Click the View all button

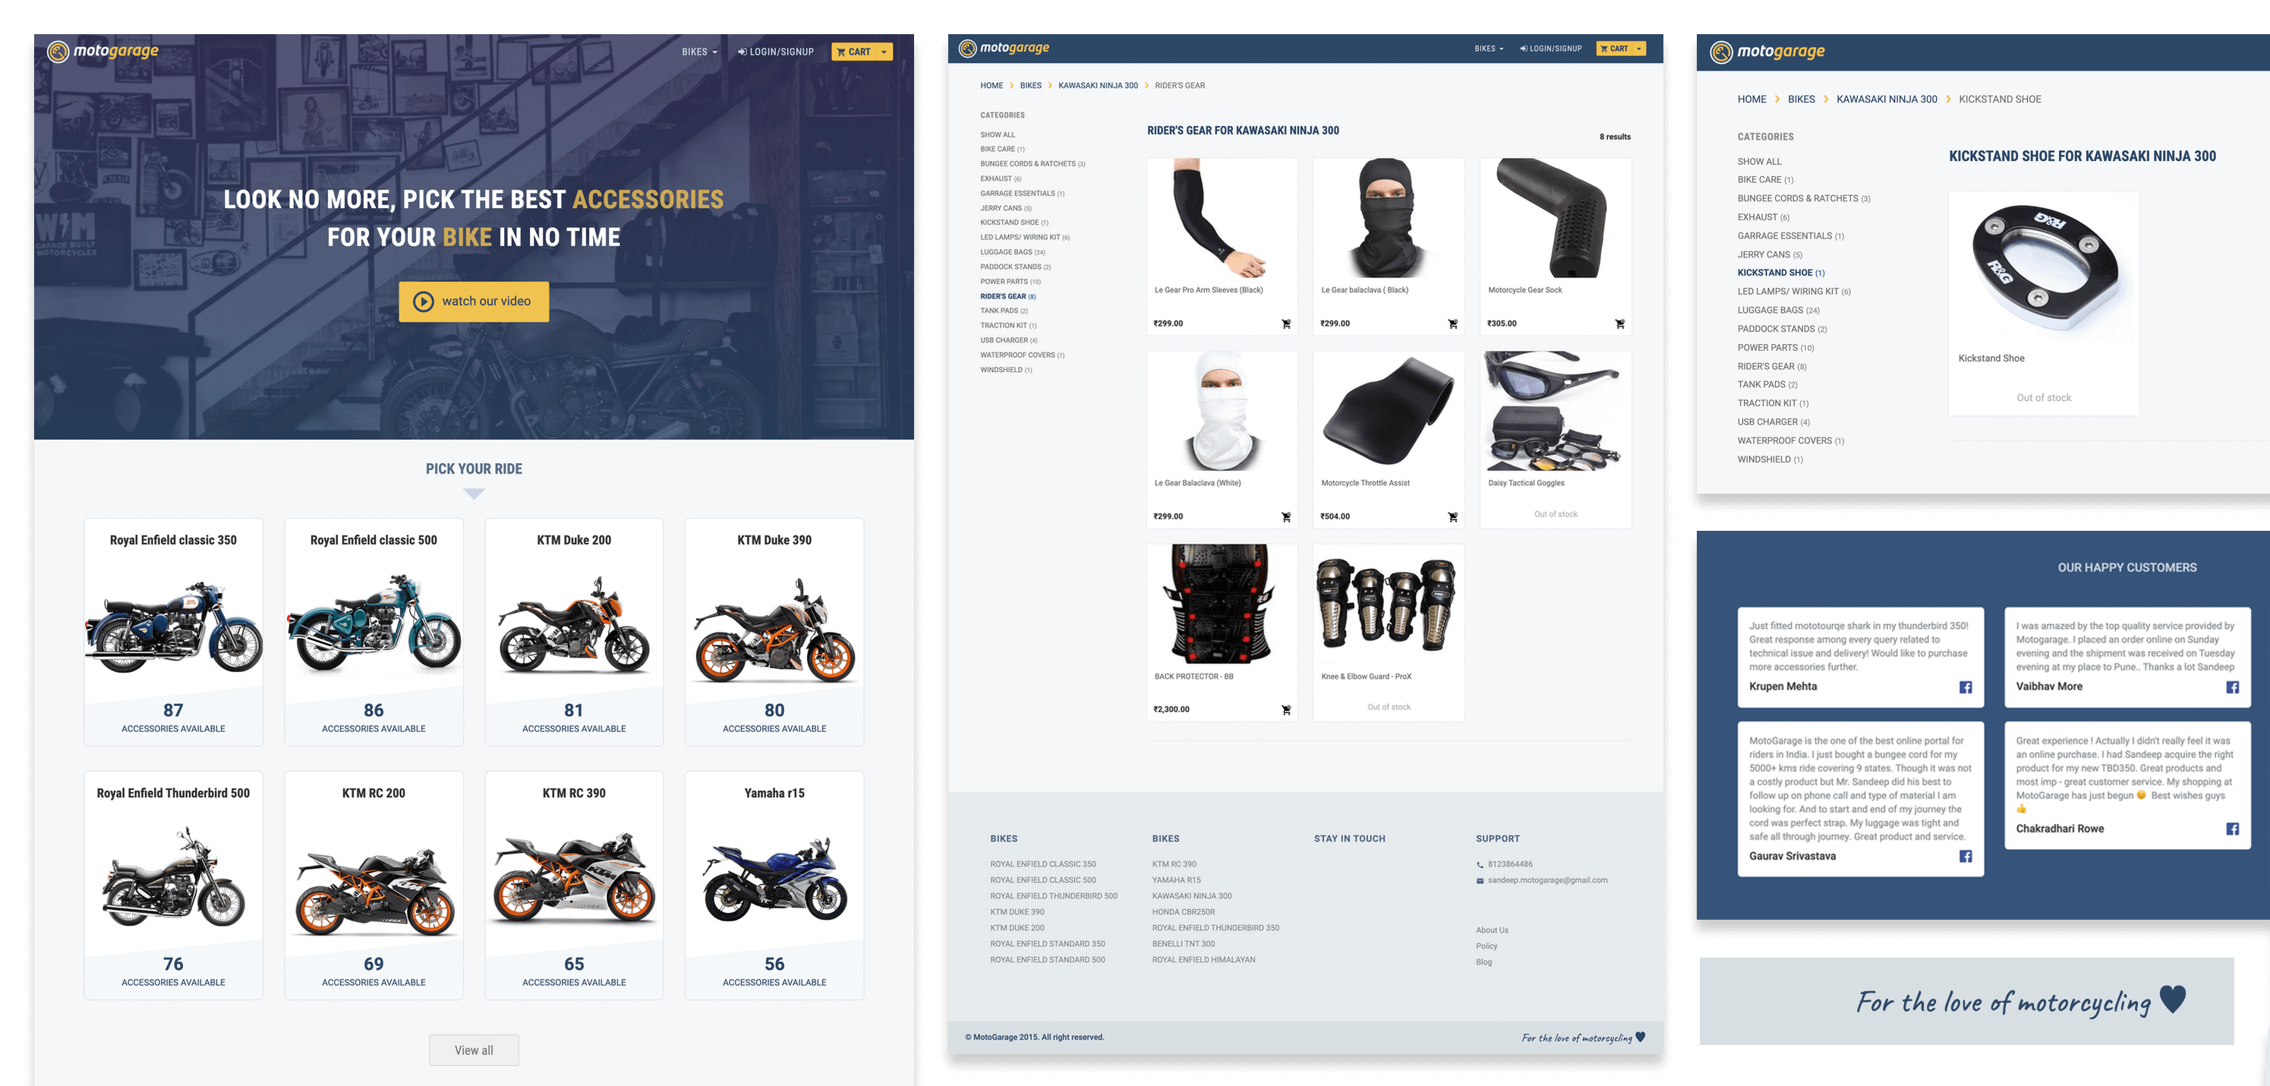(473, 1050)
